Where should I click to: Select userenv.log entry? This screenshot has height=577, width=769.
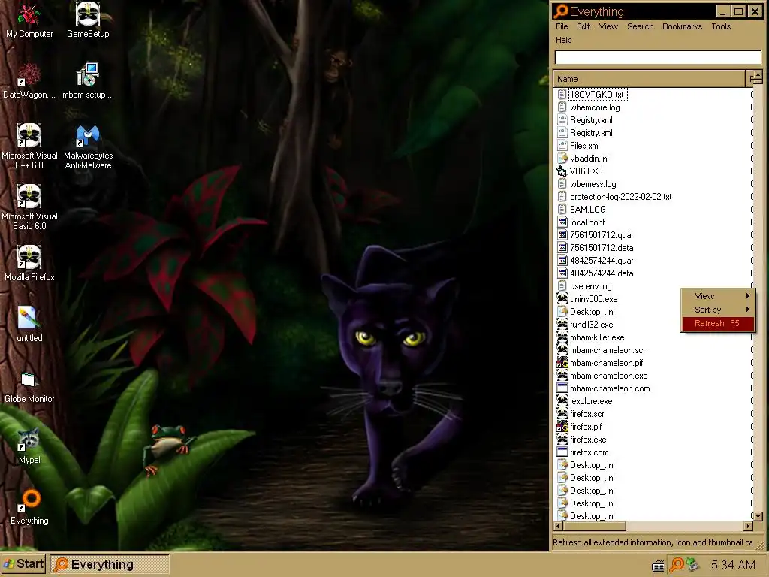[x=590, y=286]
